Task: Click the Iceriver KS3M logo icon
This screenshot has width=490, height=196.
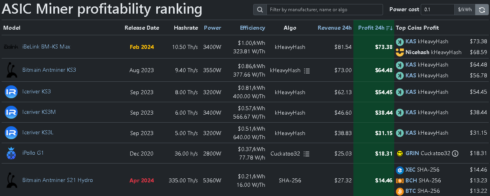Action: click(x=11, y=112)
